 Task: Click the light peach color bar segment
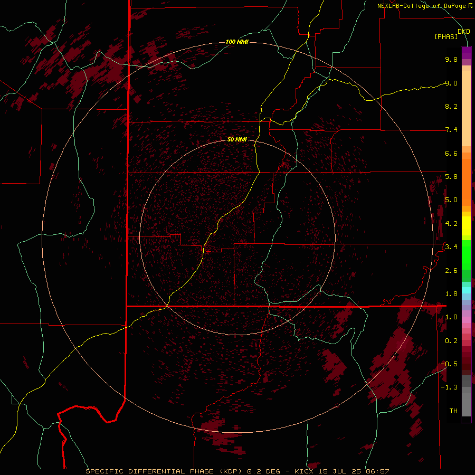[x=466, y=108]
